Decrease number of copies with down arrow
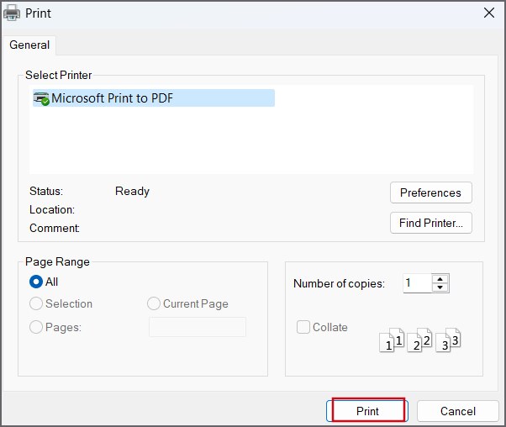This screenshot has height=427, width=506. point(440,287)
